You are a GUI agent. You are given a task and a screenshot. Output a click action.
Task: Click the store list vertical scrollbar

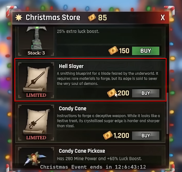click(x=167, y=113)
